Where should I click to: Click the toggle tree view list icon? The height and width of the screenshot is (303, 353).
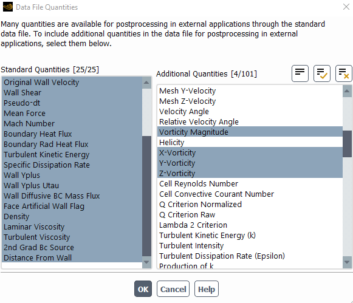(300, 73)
